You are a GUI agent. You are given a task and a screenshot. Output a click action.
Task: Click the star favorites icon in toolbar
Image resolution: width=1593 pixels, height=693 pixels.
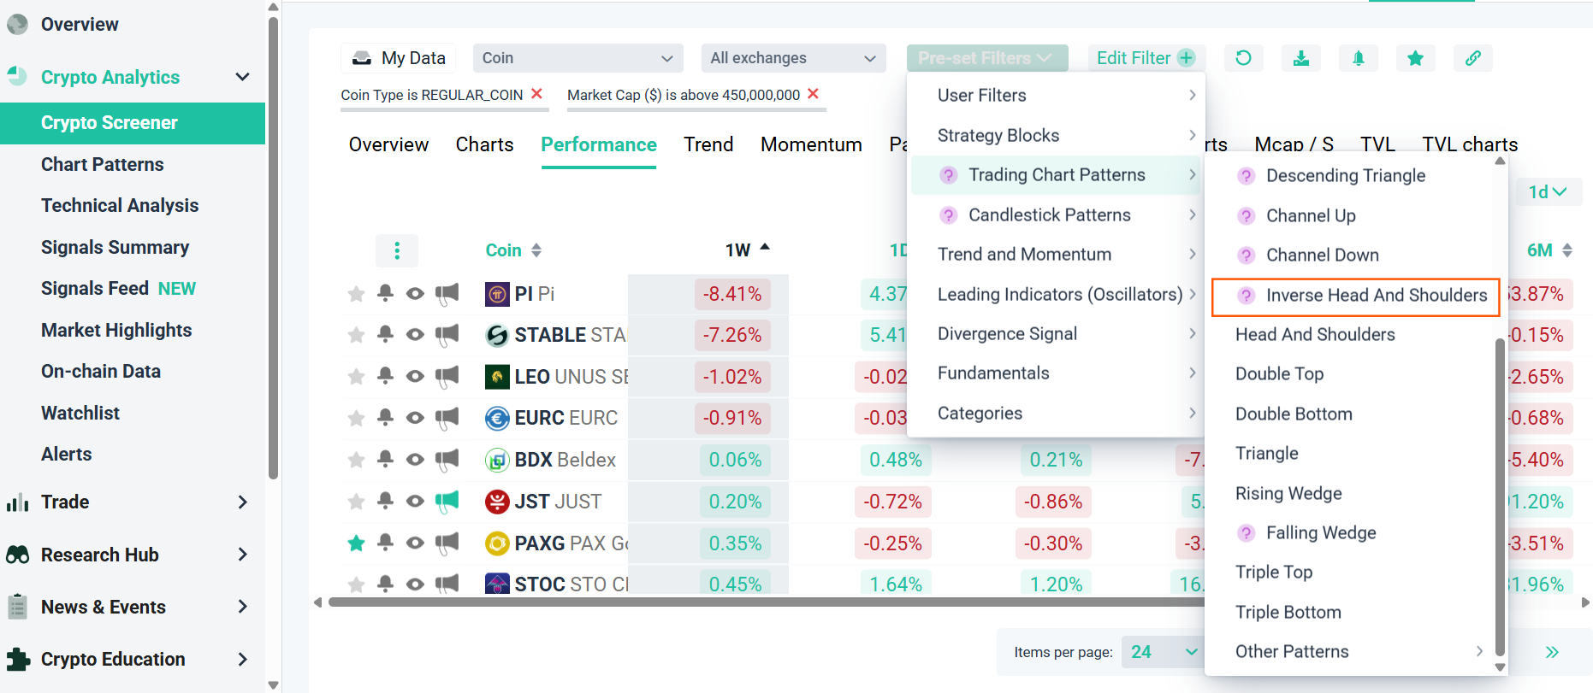pyautogui.click(x=1415, y=58)
